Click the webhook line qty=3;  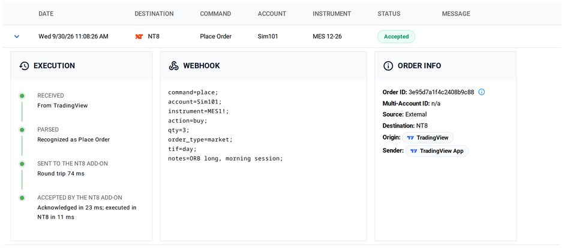(x=179, y=130)
